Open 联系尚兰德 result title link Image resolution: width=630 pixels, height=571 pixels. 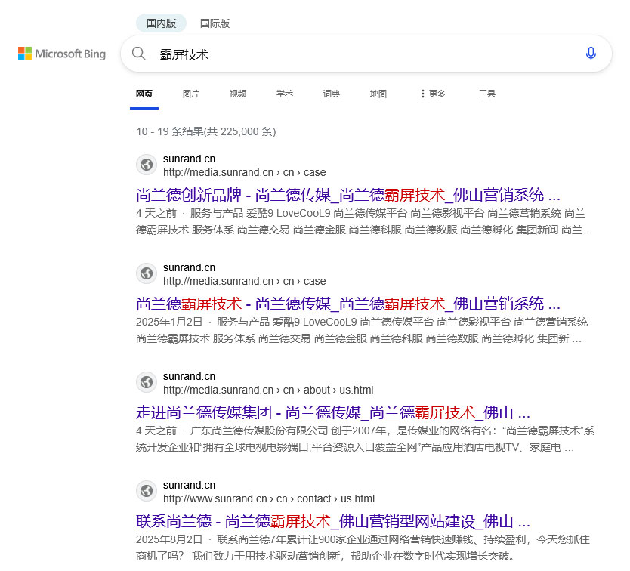pos(333,522)
